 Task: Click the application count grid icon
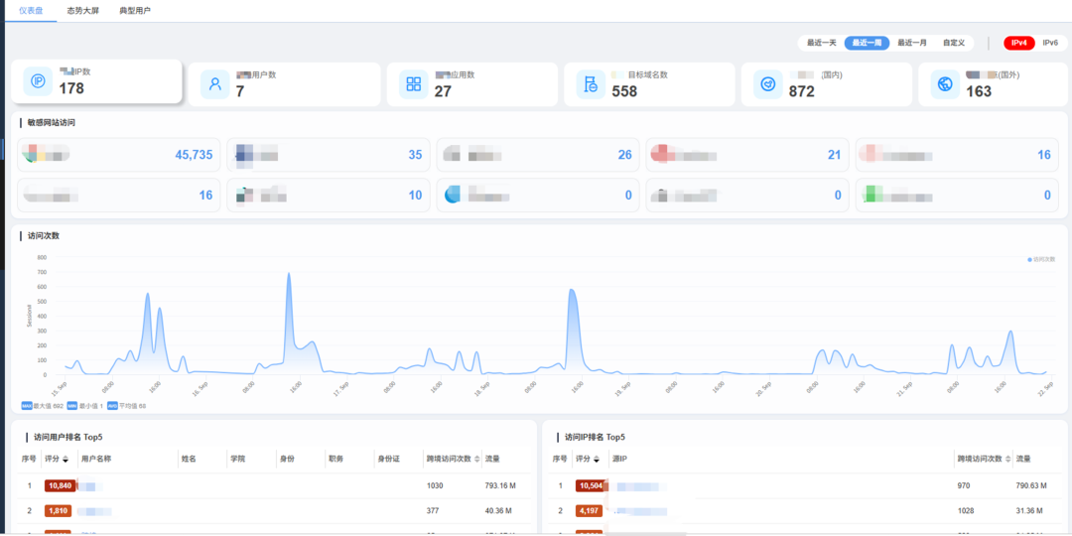(414, 84)
